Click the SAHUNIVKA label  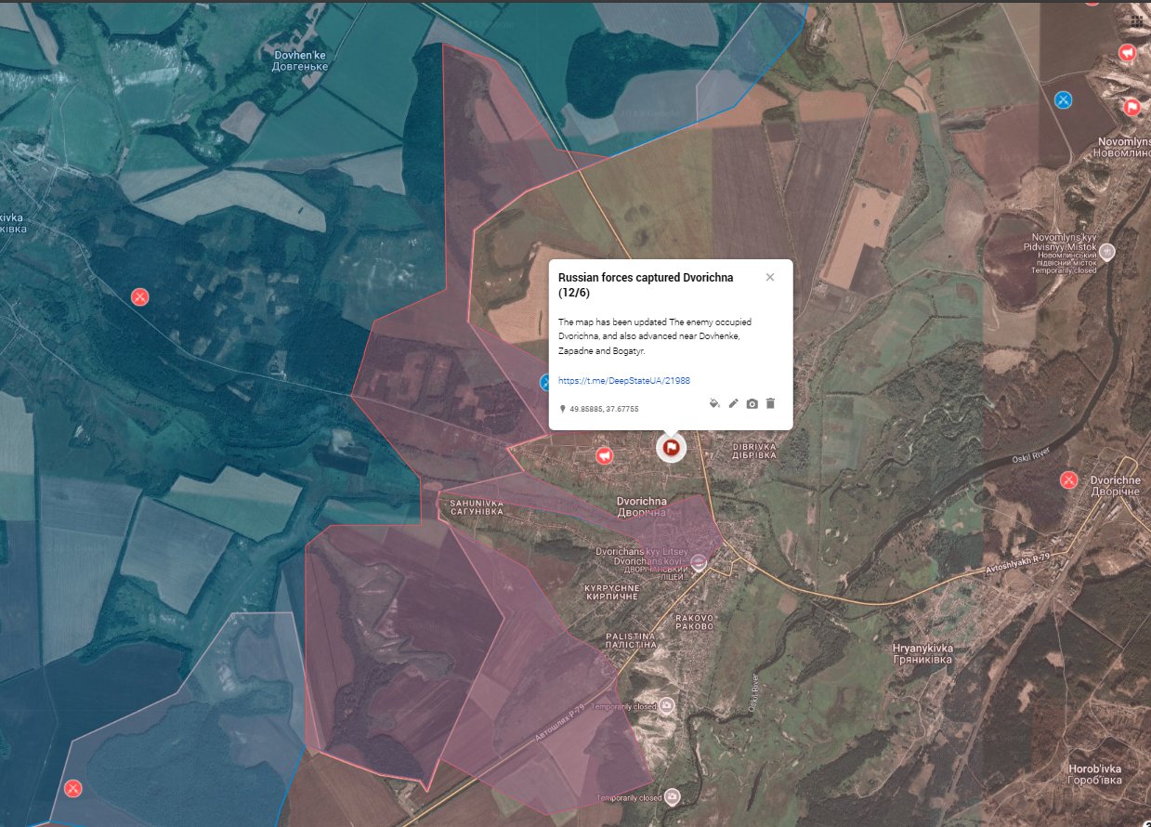(x=476, y=506)
